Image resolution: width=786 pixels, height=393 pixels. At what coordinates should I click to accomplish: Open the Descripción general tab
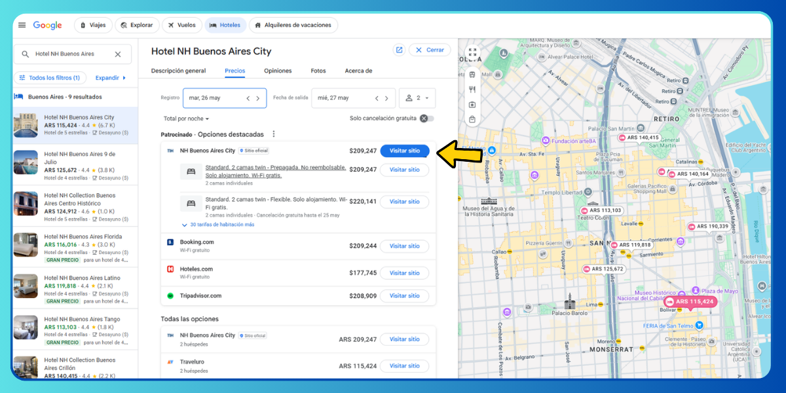(178, 71)
